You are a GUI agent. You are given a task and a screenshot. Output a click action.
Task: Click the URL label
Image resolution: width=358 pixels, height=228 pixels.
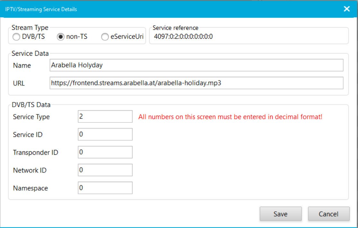[x=19, y=83]
